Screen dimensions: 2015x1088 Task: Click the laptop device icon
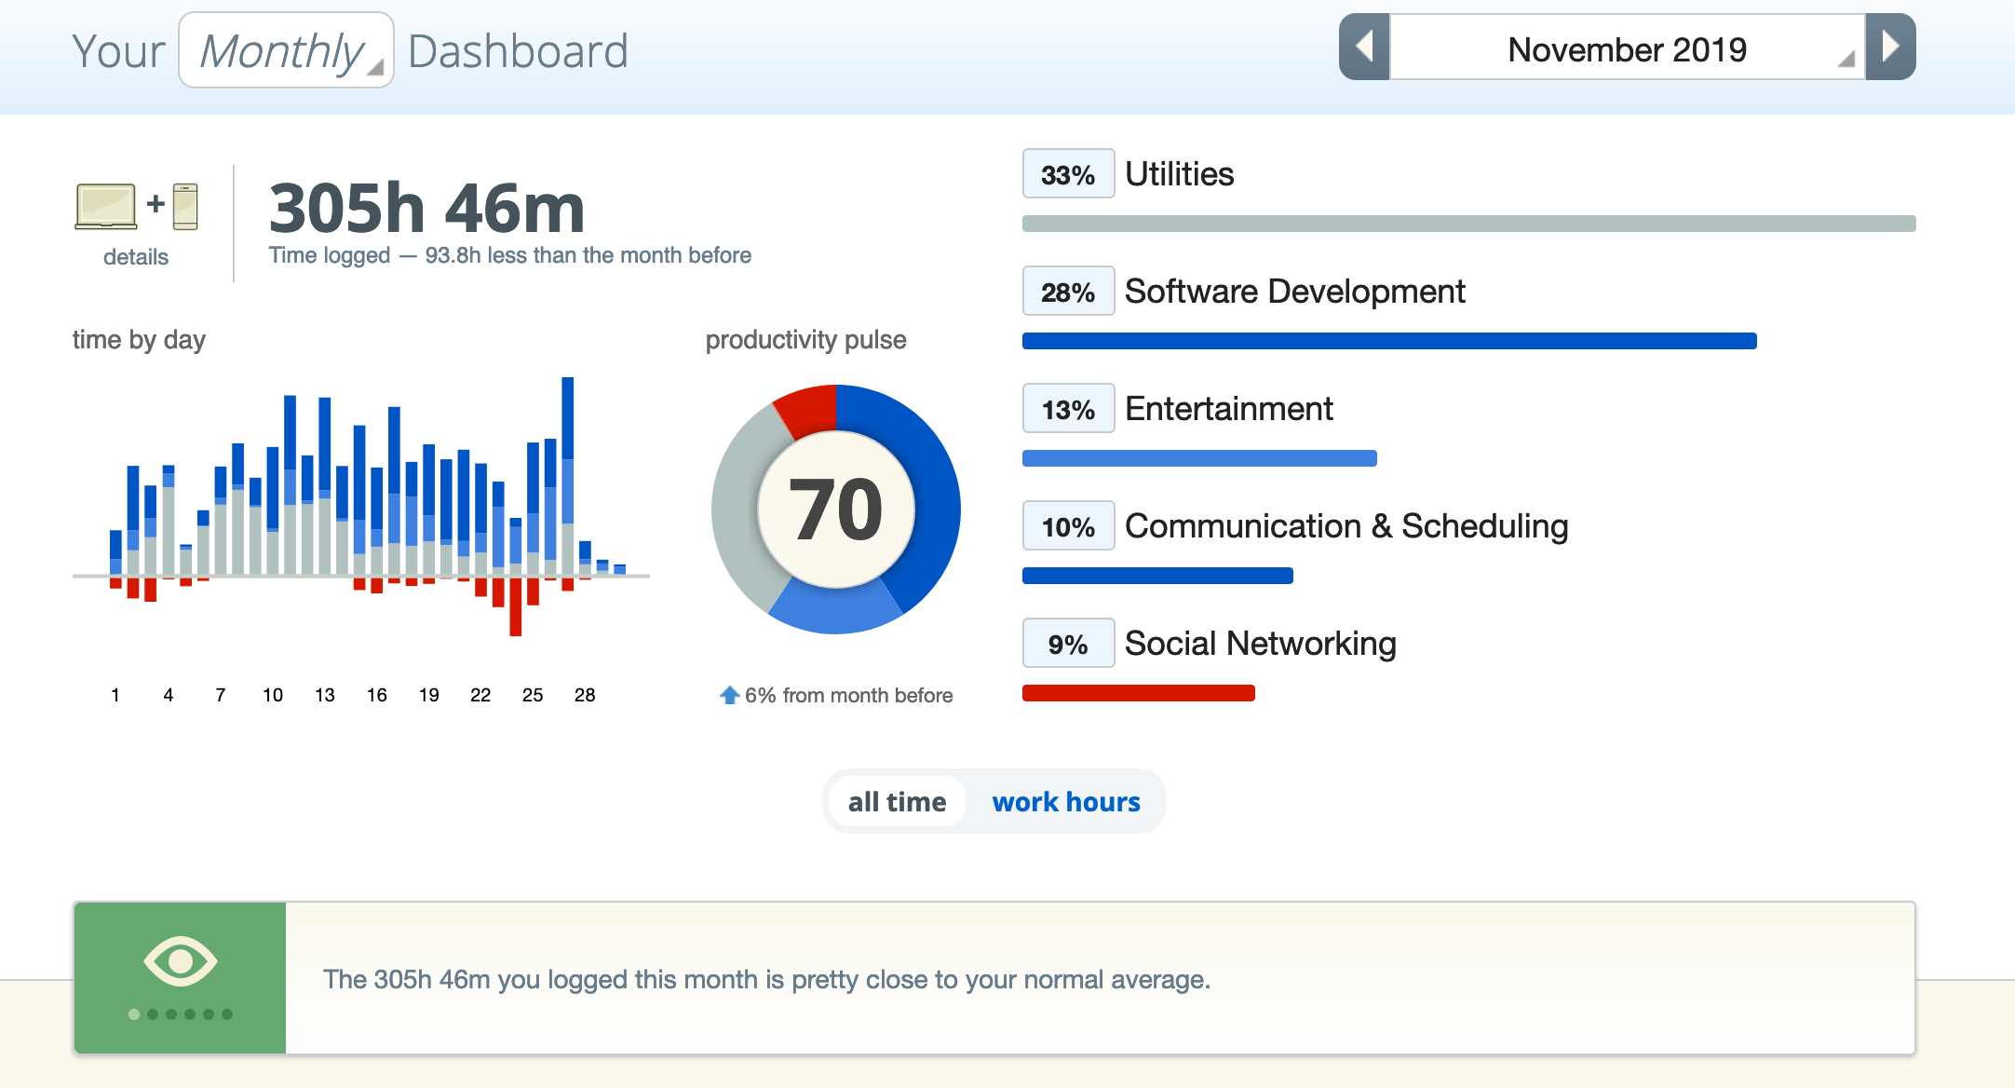pyautogui.click(x=105, y=206)
